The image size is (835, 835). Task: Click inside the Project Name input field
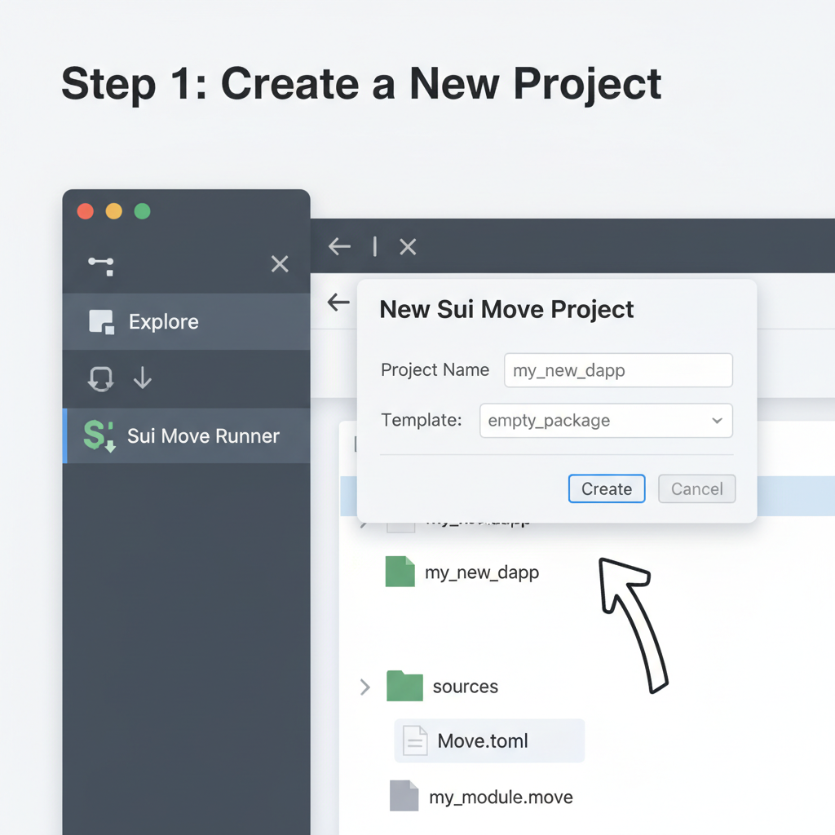point(617,370)
